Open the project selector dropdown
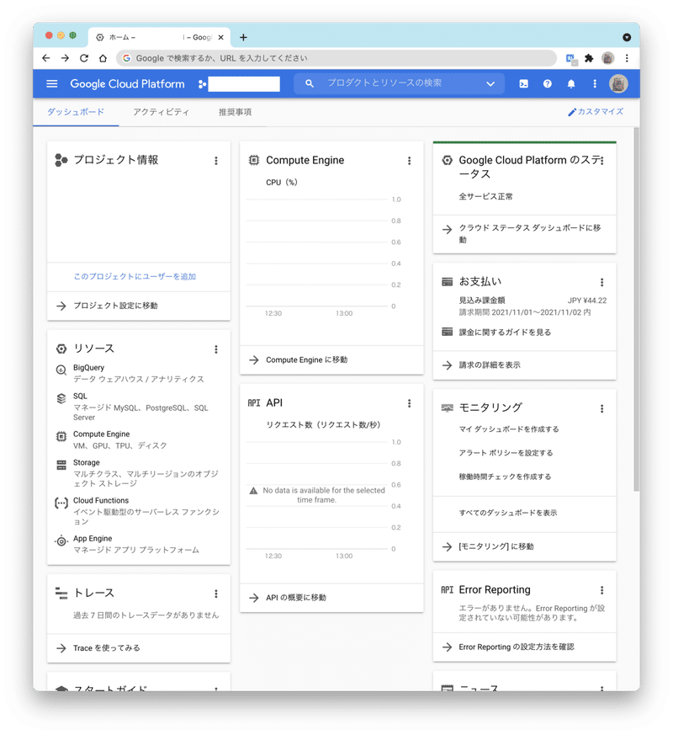 click(244, 84)
